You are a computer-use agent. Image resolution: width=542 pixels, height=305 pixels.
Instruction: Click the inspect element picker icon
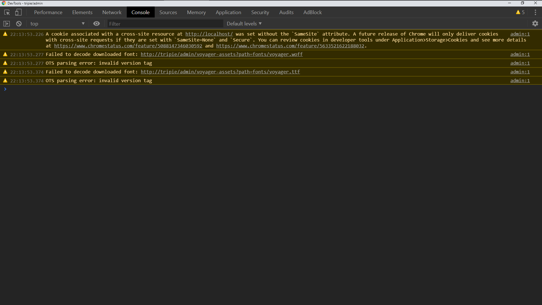[x=7, y=12]
